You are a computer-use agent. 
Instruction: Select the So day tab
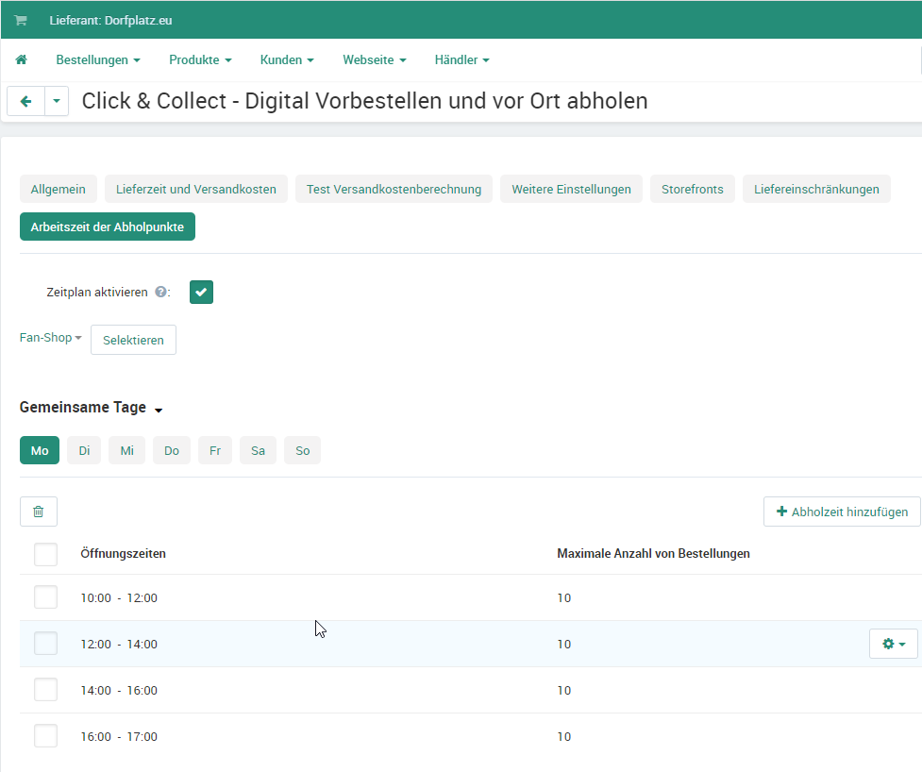tap(302, 450)
